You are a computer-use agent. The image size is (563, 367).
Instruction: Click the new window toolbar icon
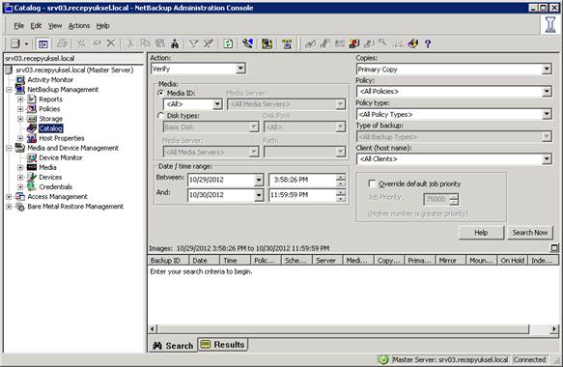(15, 43)
